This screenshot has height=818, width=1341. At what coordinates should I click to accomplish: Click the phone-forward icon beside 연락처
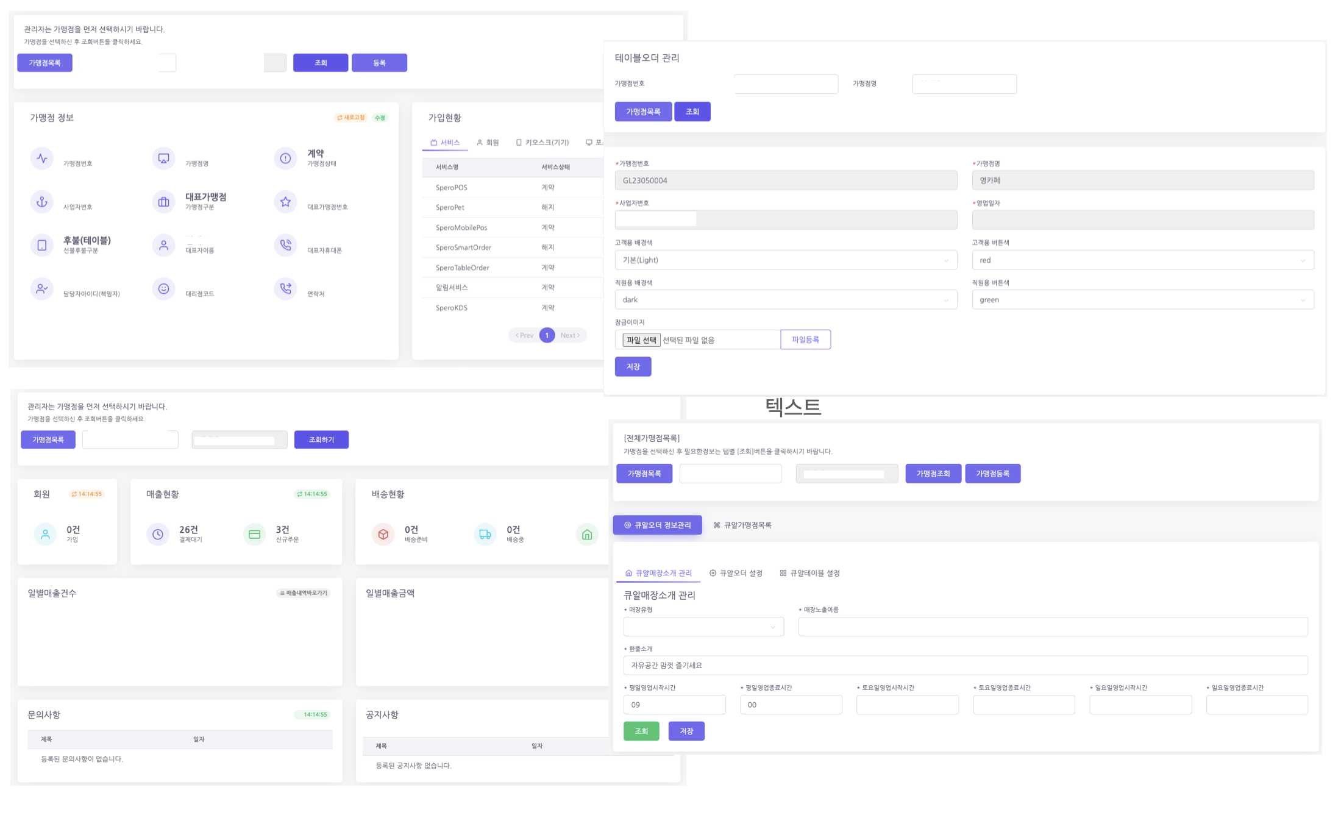coord(285,288)
